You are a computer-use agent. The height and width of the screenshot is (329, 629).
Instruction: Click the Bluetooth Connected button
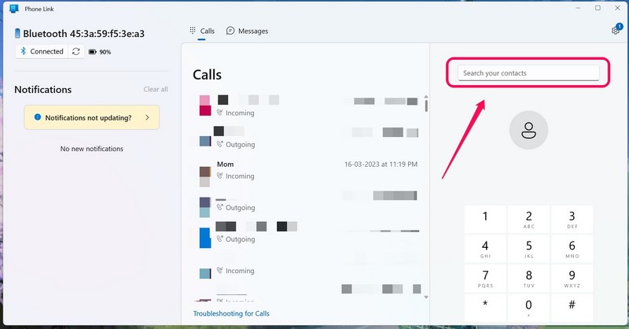41,51
